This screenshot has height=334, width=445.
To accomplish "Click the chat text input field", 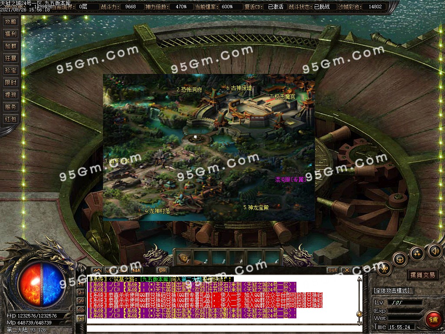I will coord(224,329).
